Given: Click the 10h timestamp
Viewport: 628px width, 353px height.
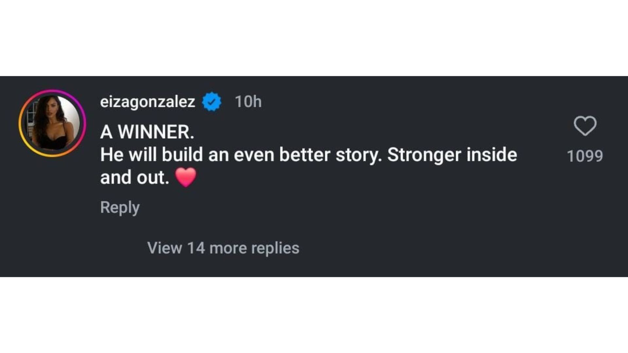Looking at the screenshot, I should click(248, 102).
